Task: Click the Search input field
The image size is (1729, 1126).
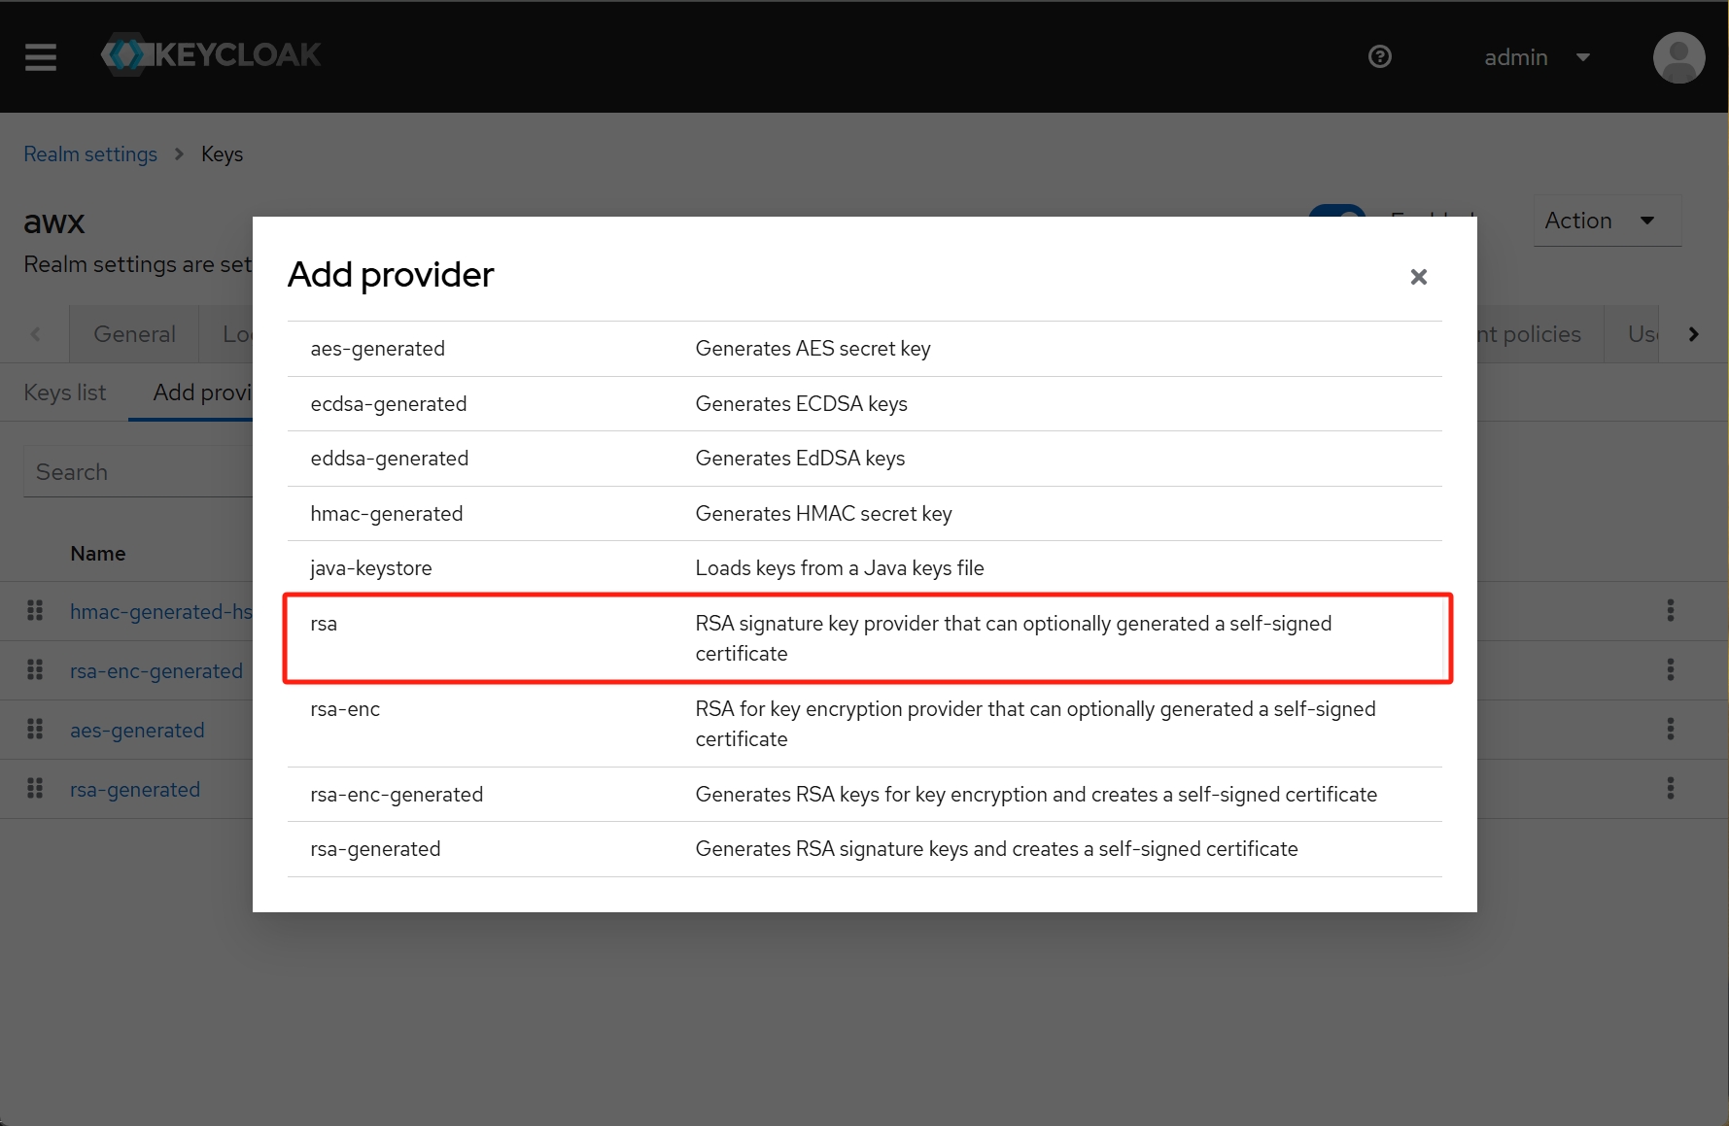Action: coord(136,472)
